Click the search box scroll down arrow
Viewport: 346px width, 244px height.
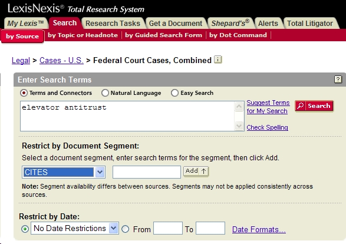pos(239,126)
